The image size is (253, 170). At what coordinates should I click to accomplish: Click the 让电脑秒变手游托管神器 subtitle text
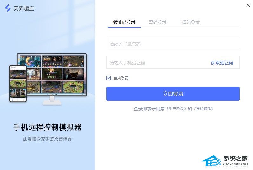pos(47,139)
